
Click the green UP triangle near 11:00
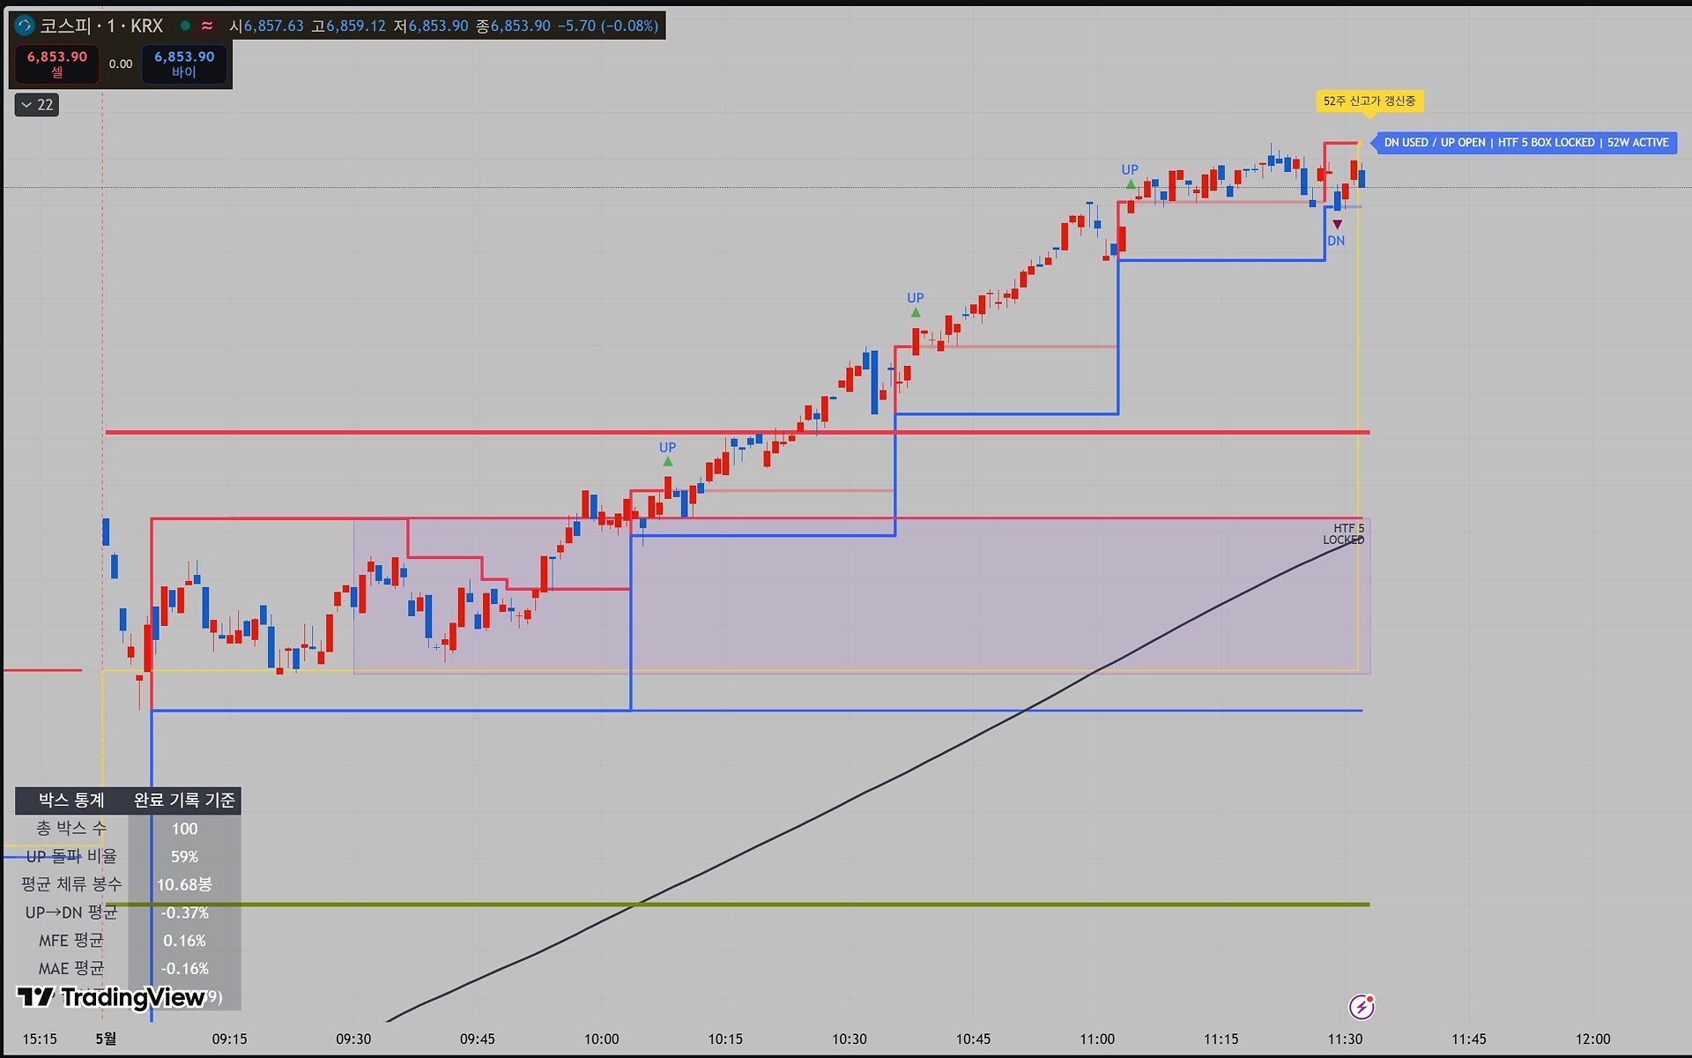pyautogui.click(x=1131, y=184)
